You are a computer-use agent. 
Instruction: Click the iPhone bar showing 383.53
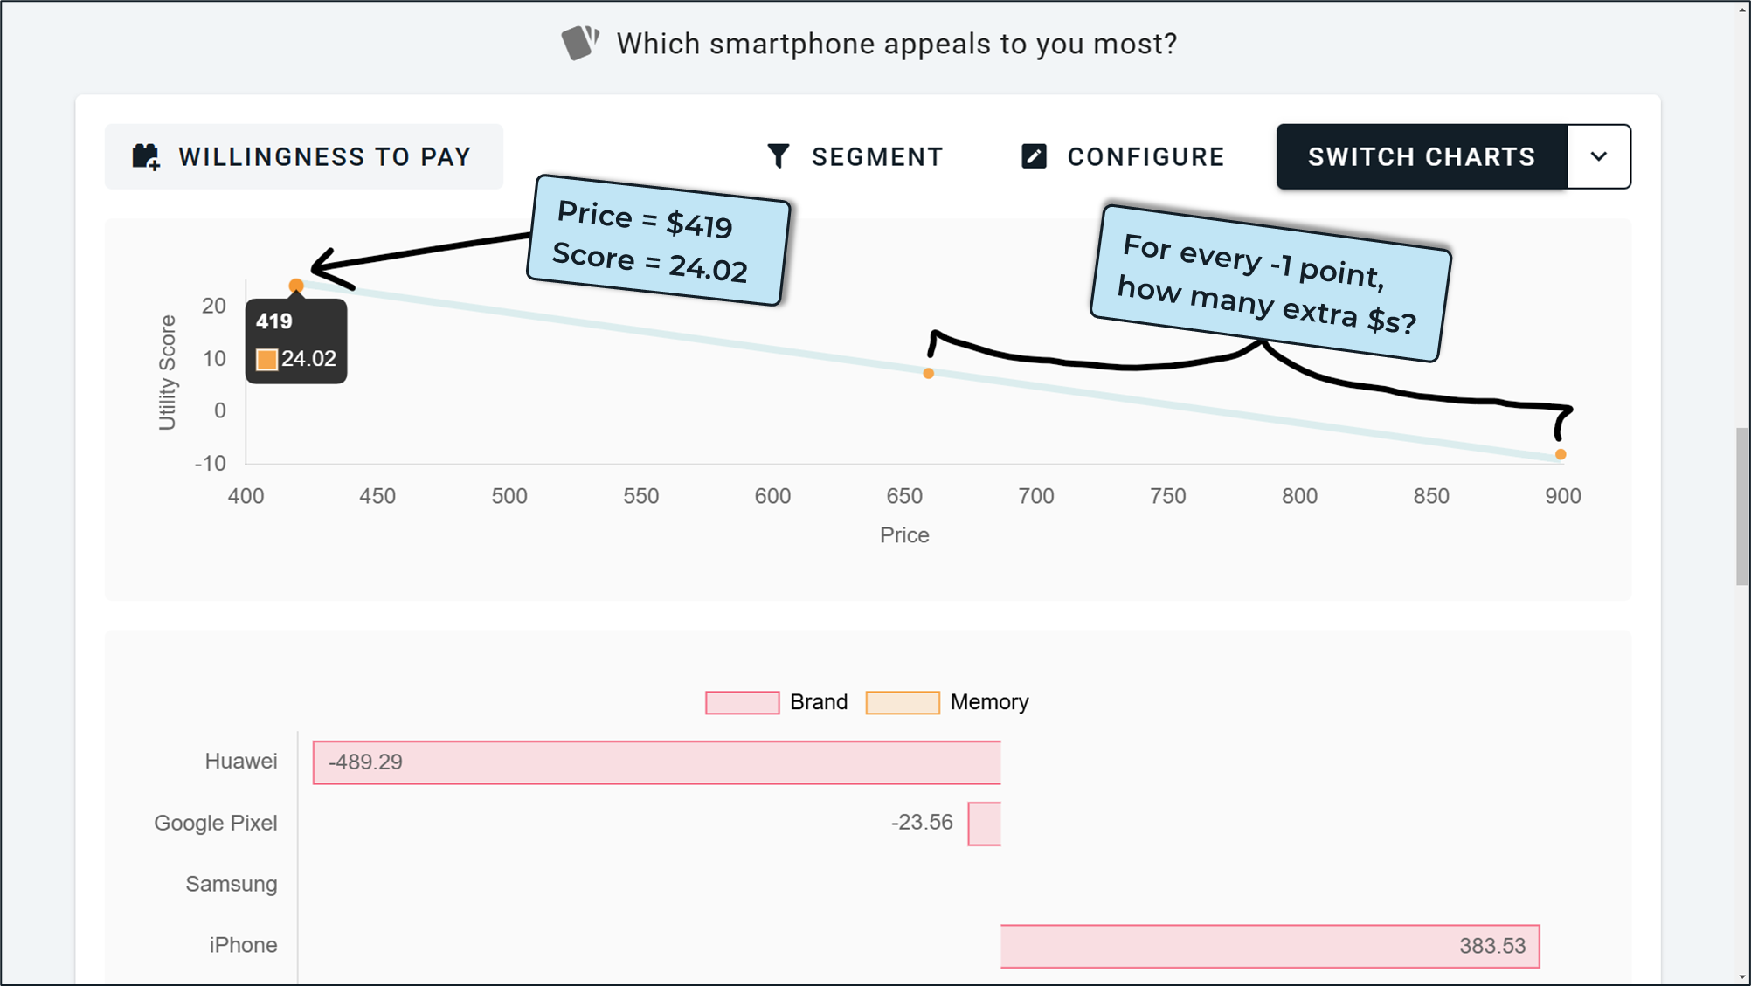(x=1270, y=946)
